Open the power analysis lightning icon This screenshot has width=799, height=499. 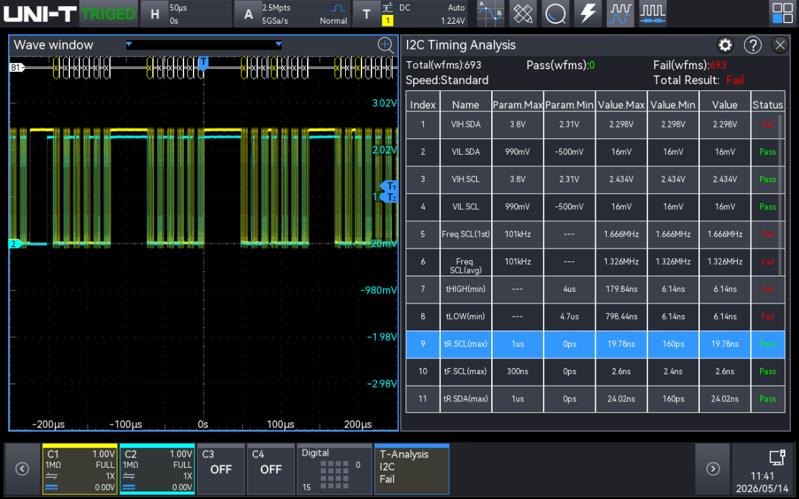pos(588,14)
